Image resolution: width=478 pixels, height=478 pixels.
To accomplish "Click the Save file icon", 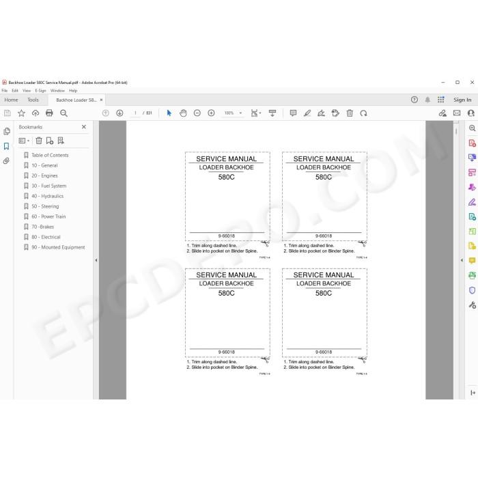I will point(8,113).
